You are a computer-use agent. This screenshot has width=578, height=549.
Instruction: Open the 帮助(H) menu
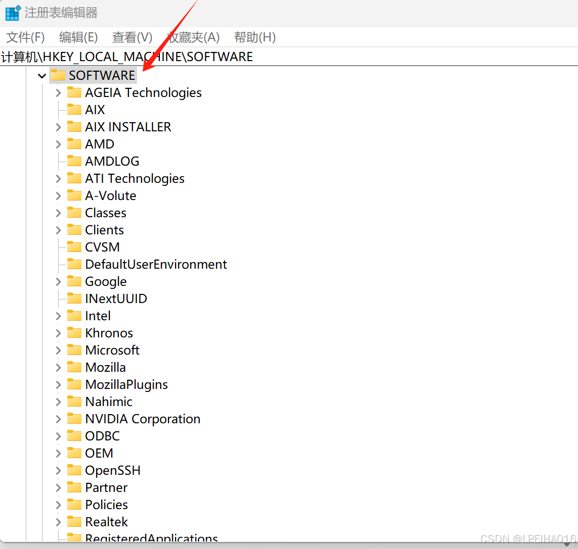click(255, 37)
